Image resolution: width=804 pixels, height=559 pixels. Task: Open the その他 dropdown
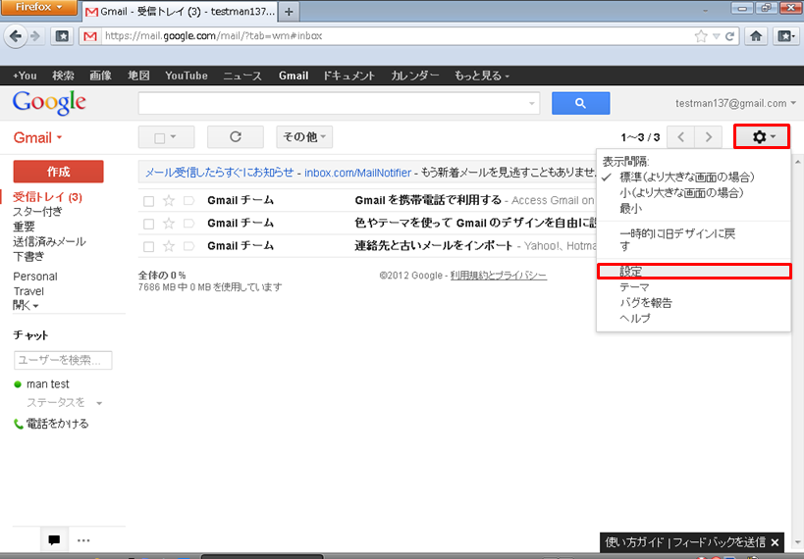coord(304,136)
